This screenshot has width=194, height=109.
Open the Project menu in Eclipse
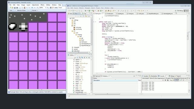(x=98, y=8)
